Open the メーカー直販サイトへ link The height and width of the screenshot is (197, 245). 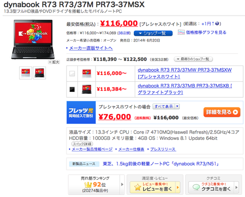pyautogui.click(x=91, y=48)
